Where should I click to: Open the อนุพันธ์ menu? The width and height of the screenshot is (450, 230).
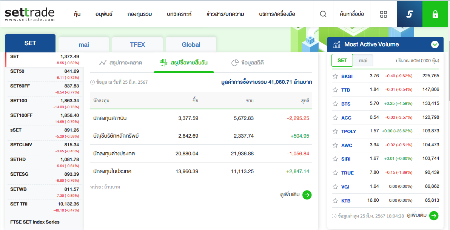pyautogui.click(x=104, y=14)
